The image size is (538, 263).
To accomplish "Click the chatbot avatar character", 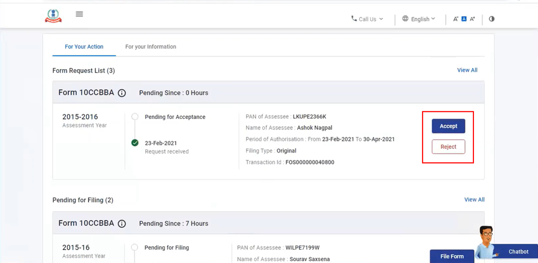I will coord(486,242).
